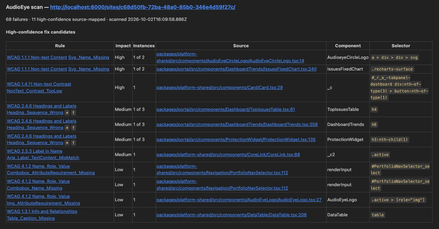439x229 pixels.
Task: Click the 'table' selector code
Action: tap(378, 215)
